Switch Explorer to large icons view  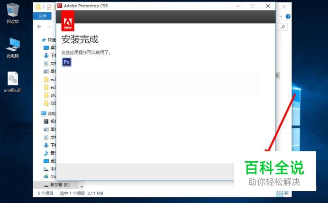pyautogui.click(x=287, y=193)
